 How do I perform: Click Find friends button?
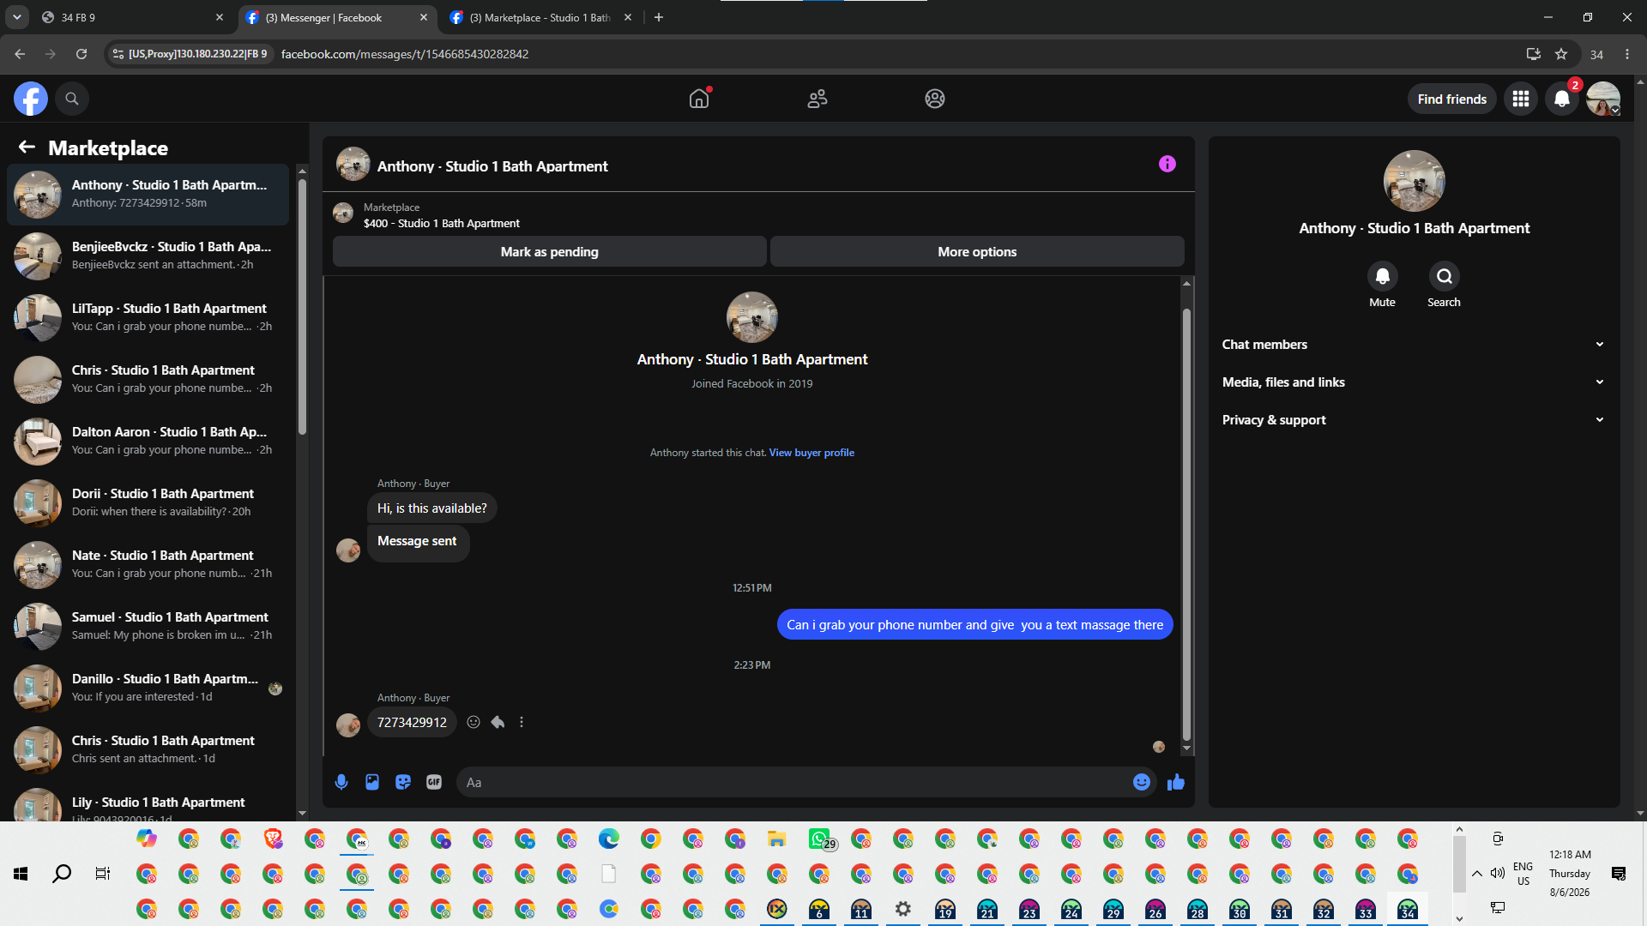(1452, 99)
